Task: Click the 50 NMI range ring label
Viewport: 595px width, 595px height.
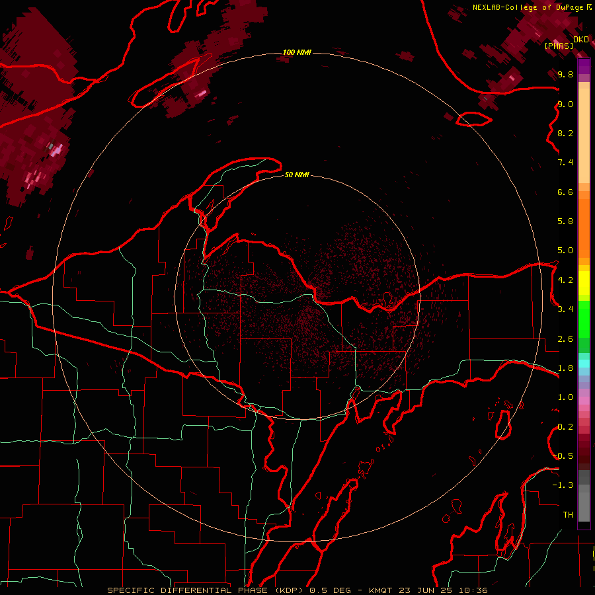Action: tap(297, 175)
